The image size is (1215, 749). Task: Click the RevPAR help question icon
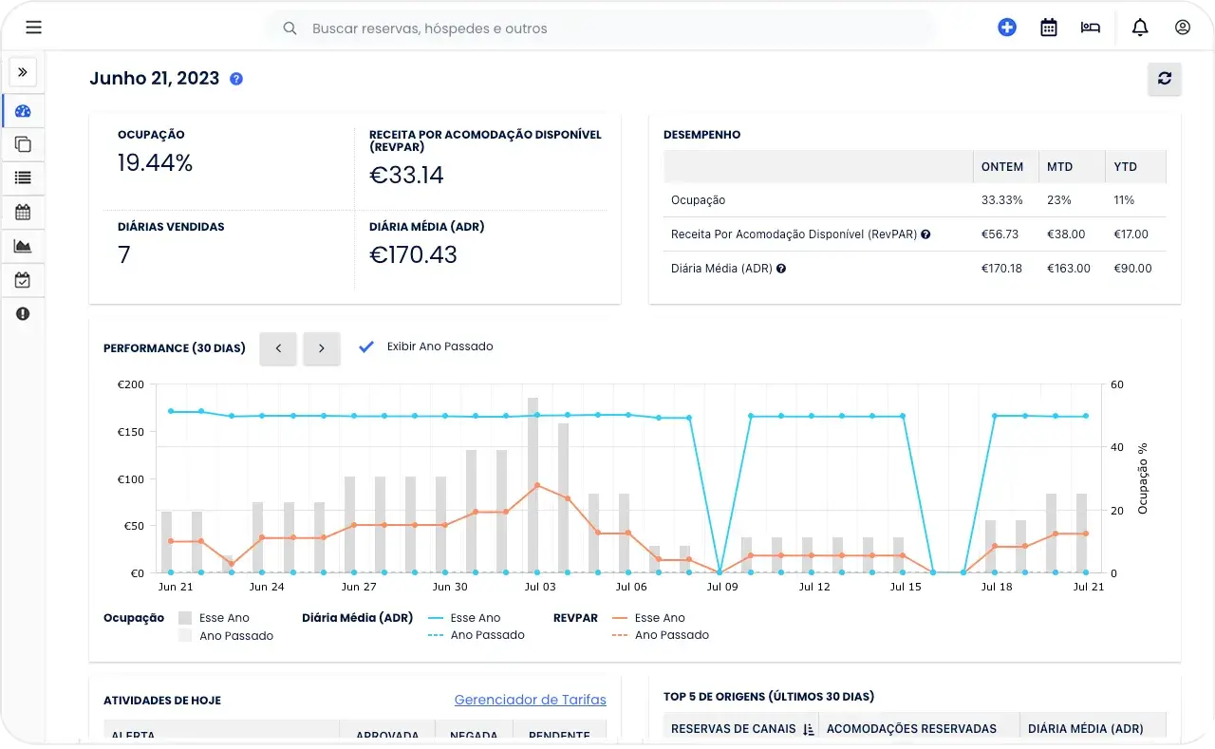click(x=925, y=234)
